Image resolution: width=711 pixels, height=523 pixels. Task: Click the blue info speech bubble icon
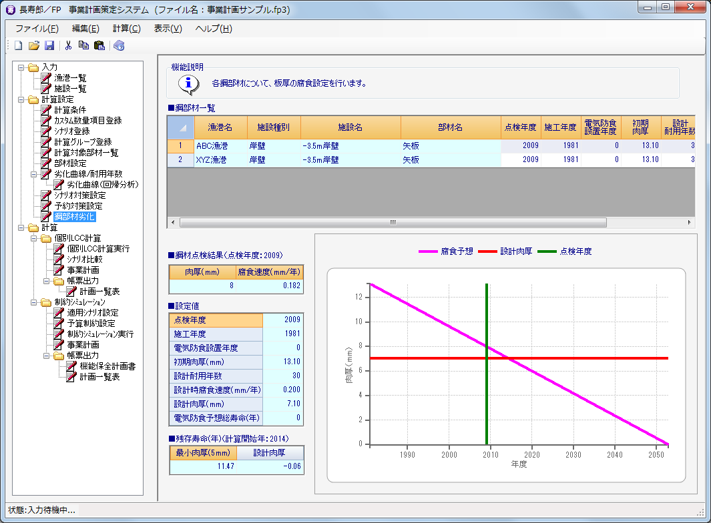pyautogui.click(x=188, y=84)
